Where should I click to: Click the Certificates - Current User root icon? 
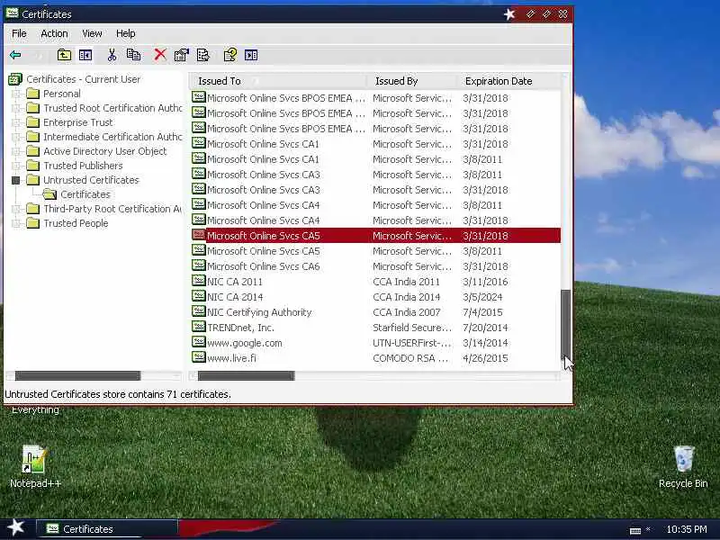(15, 79)
